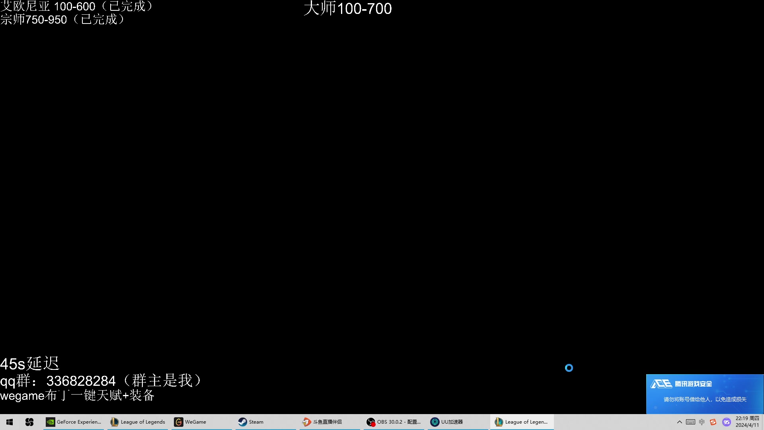Open the Task View button
Viewport: 764px width, 430px height.
click(x=29, y=422)
